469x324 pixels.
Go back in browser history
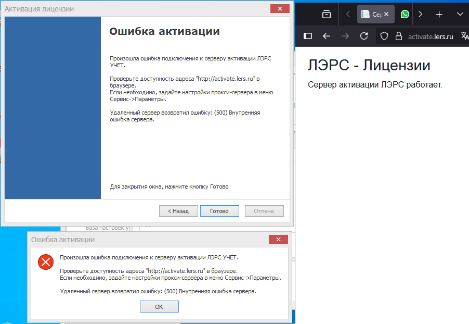coord(327,36)
